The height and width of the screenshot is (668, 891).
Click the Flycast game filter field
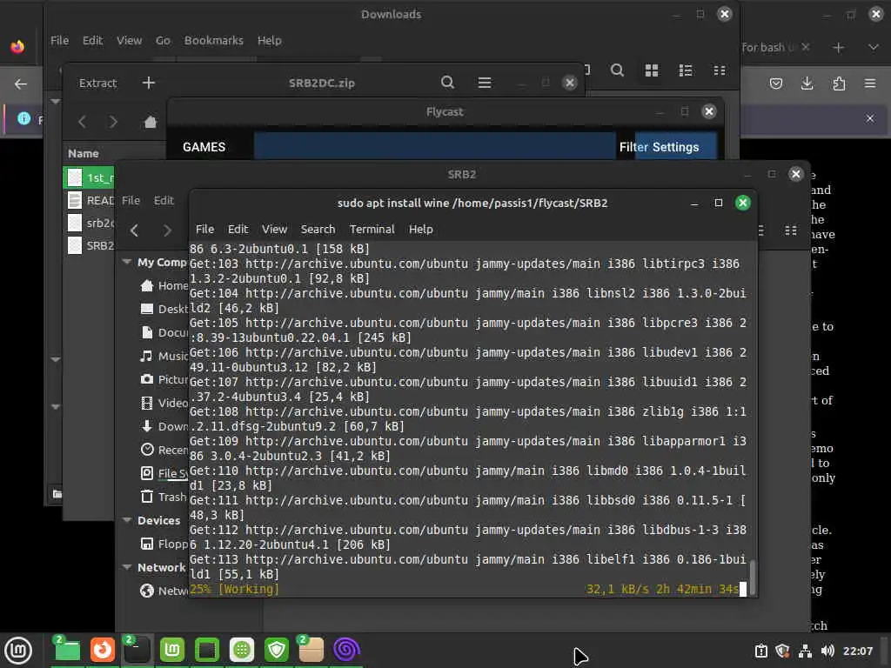point(435,146)
